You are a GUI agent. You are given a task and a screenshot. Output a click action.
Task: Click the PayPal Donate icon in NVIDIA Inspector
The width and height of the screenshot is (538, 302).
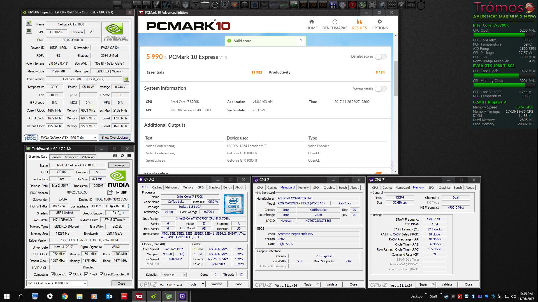[31, 138]
